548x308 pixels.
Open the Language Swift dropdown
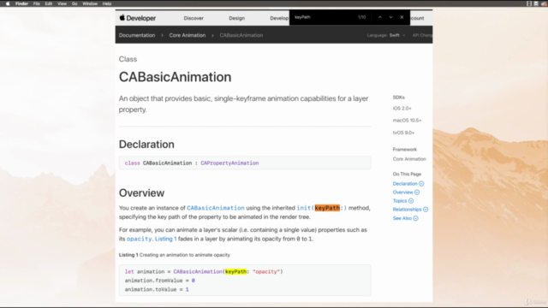(386, 35)
